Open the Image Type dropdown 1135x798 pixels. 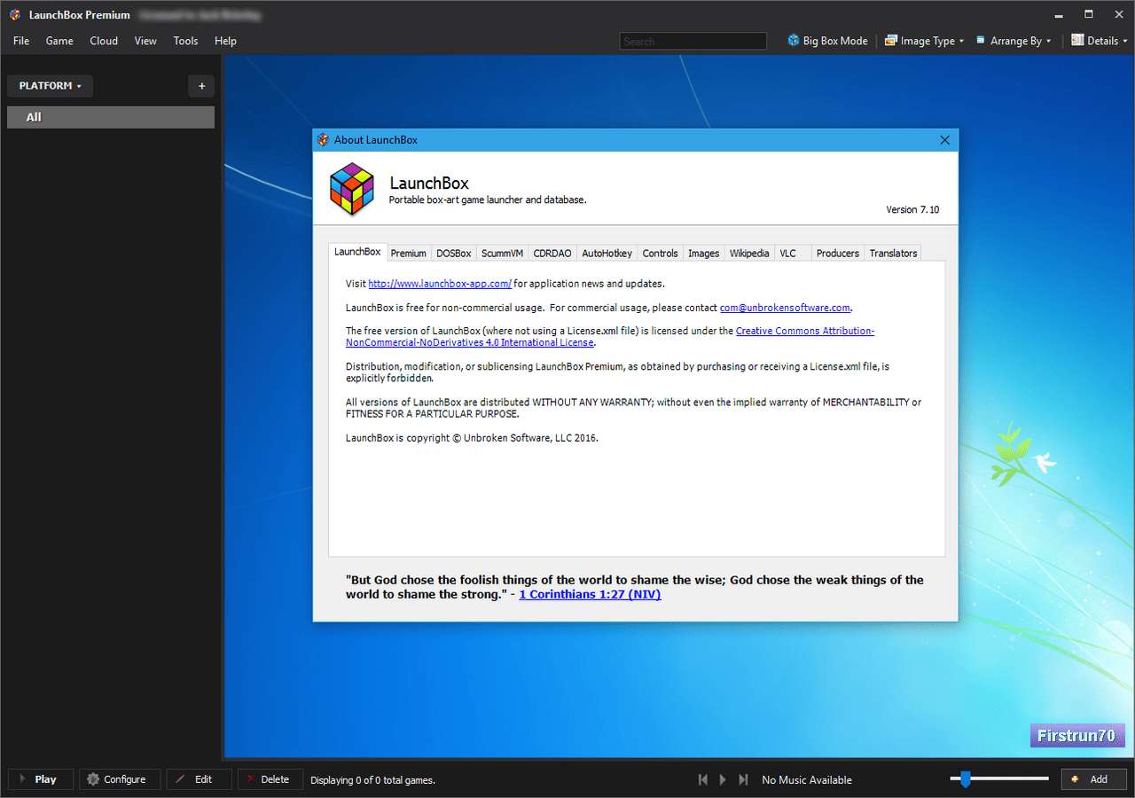click(x=925, y=41)
